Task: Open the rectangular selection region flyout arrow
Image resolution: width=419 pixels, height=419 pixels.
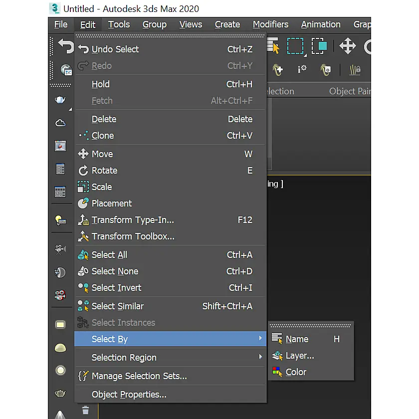Action: 305,55
